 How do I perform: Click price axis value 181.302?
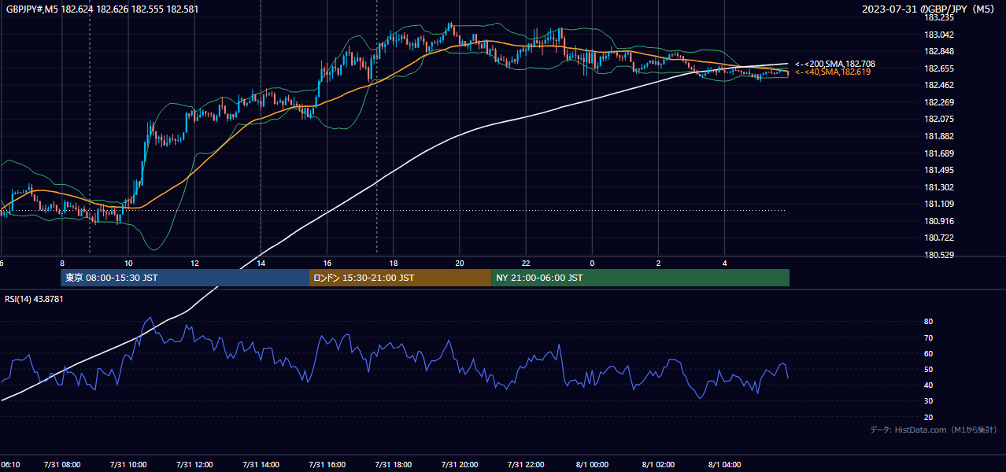938,187
